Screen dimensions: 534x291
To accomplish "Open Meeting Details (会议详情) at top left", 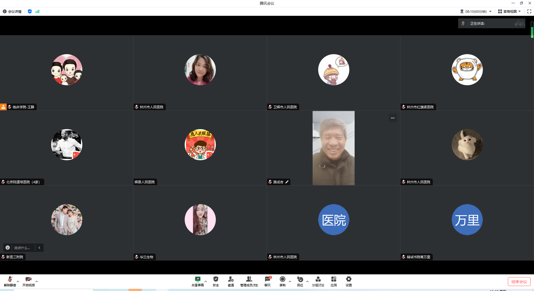I will pos(12,11).
